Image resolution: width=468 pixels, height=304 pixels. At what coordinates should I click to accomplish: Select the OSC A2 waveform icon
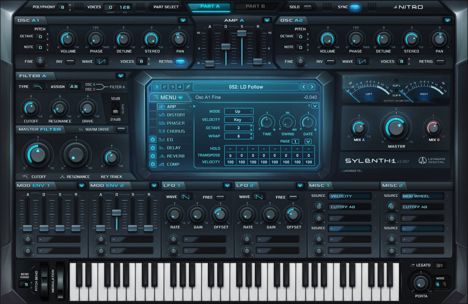tap(362, 62)
